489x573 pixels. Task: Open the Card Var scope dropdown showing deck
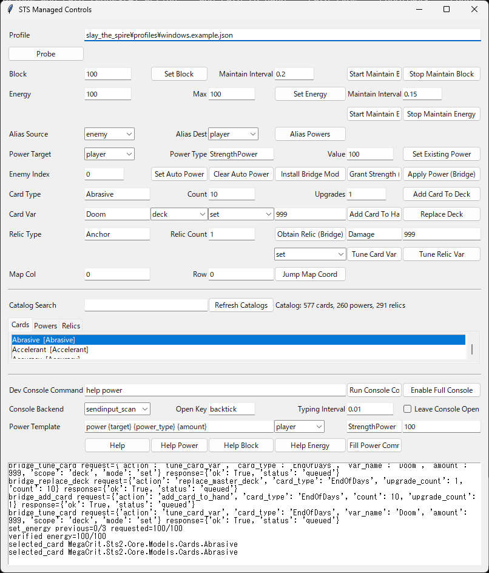179,214
